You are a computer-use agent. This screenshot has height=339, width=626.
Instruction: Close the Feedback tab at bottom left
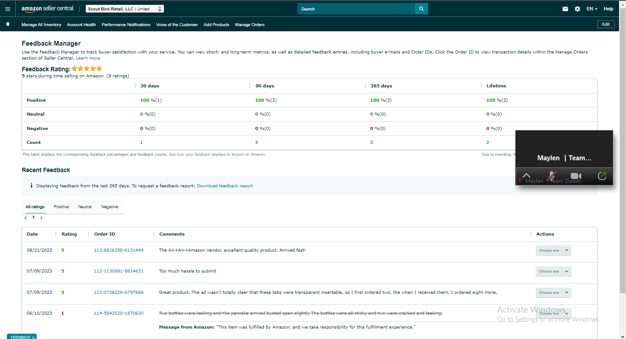point(33,337)
